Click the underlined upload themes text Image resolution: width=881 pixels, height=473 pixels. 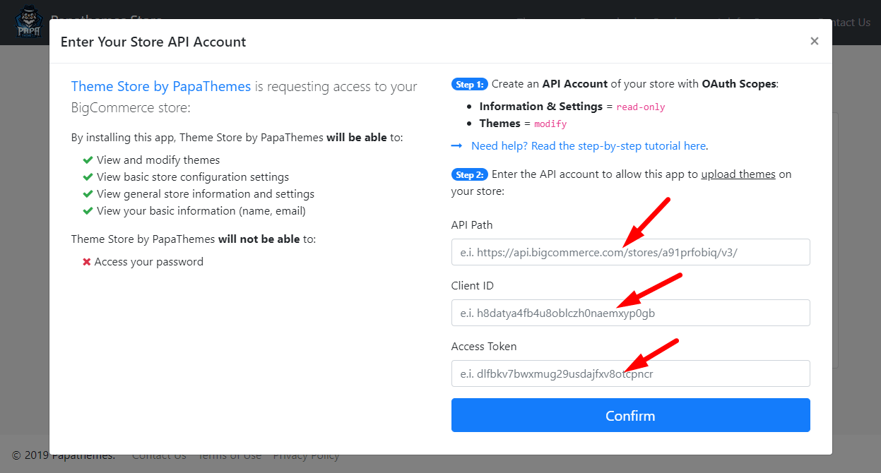point(738,174)
